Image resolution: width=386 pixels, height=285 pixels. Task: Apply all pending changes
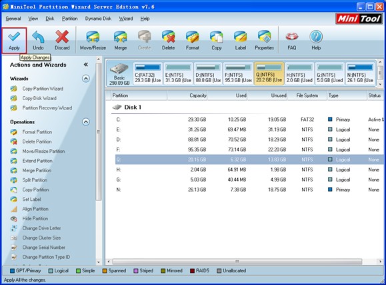point(14,41)
